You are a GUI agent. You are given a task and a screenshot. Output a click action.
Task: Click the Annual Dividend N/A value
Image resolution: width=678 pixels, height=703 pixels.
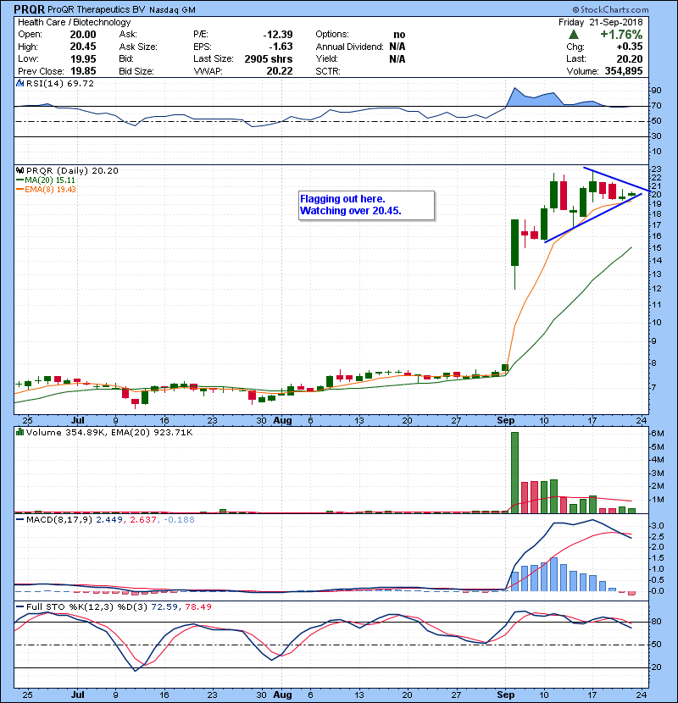pyautogui.click(x=397, y=47)
